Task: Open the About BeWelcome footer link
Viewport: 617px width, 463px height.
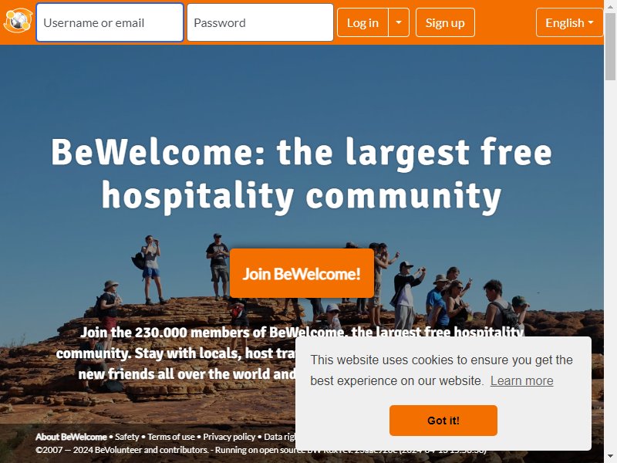Action: [x=71, y=437]
